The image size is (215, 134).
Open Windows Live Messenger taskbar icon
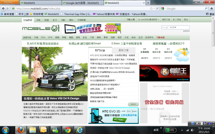(x=56, y=130)
